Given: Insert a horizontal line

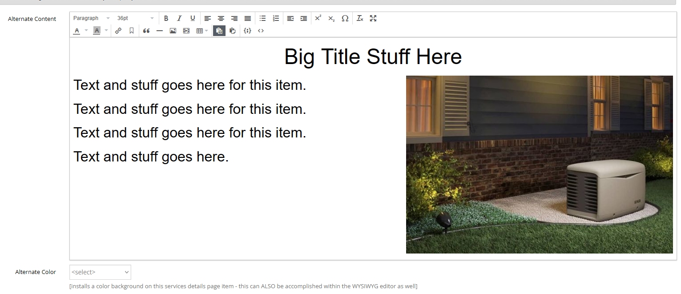Looking at the screenshot, I should pyautogui.click(x=160, y=31).
